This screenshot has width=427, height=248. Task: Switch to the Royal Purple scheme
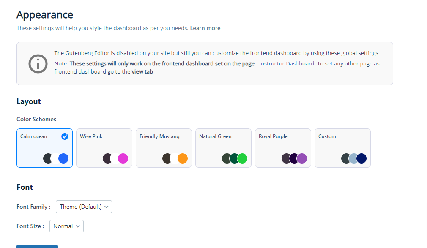[x=283, y=148]
